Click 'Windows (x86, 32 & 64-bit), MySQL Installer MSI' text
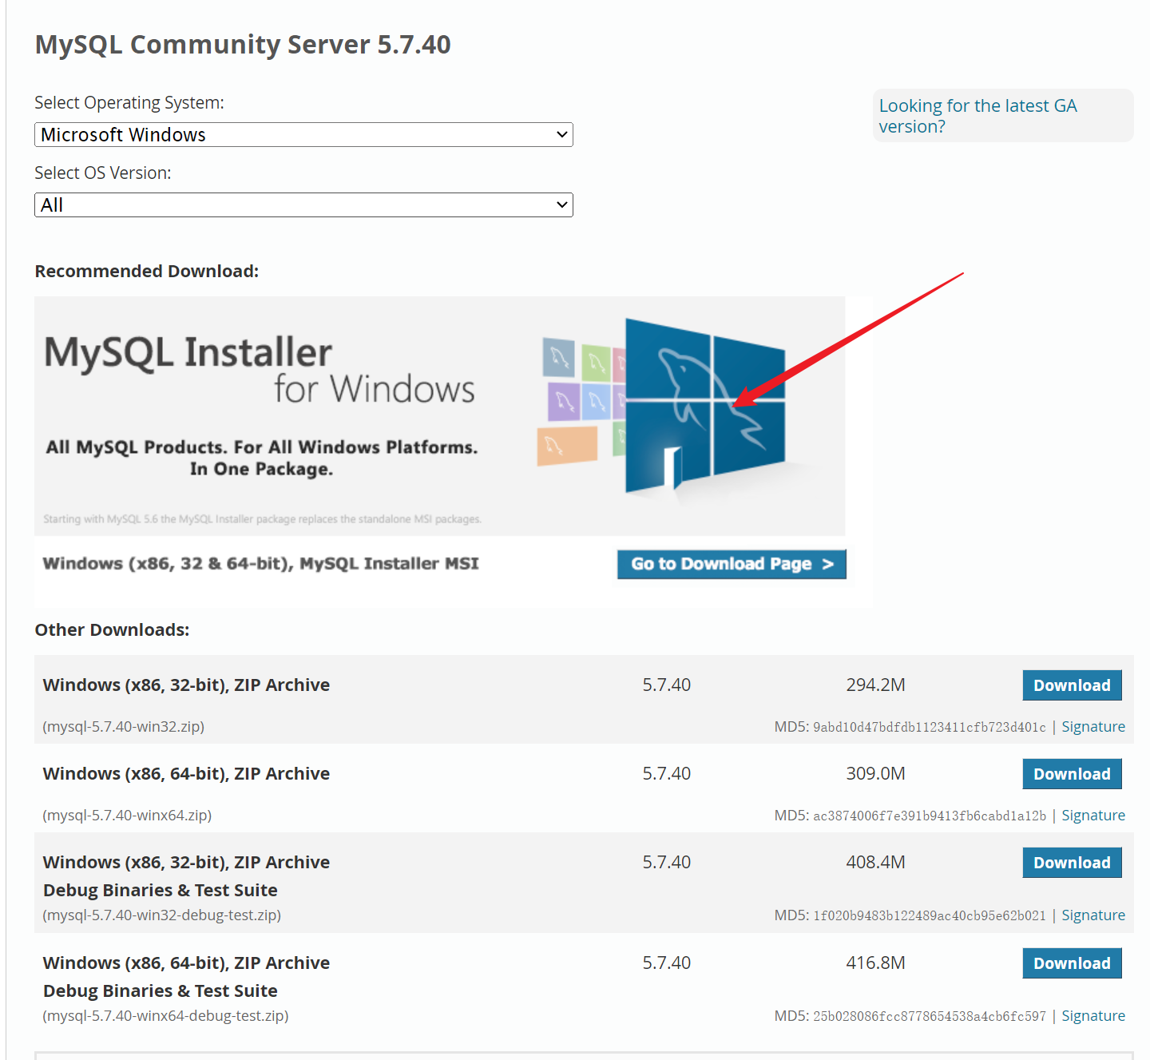1150x1060 pixels. tap(260, 564)
